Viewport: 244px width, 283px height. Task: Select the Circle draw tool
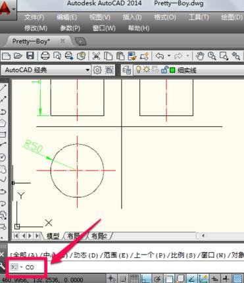3,157
